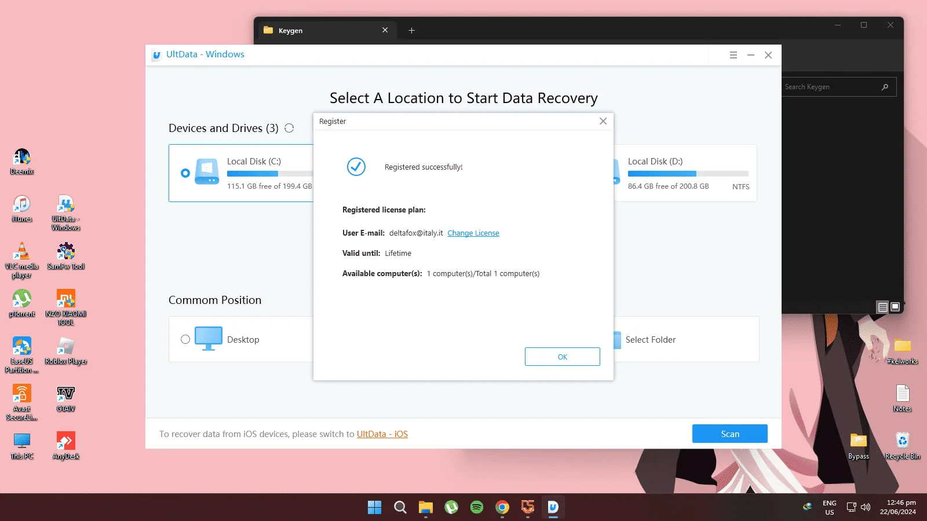927x521 pixels.
Task: Open File Explorer from taskbar
Action: 425,507
